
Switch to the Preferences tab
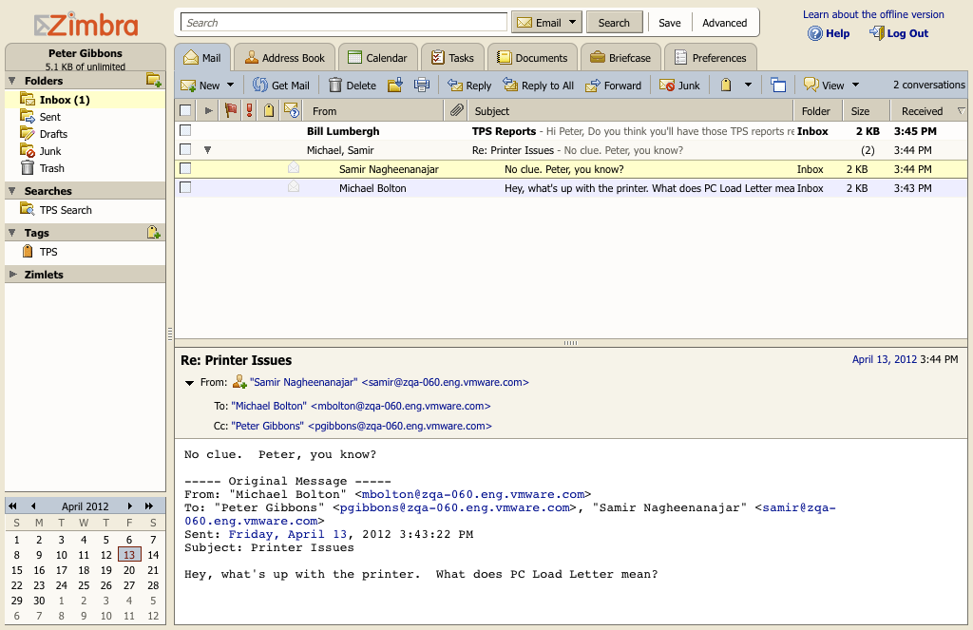(711, 57)
